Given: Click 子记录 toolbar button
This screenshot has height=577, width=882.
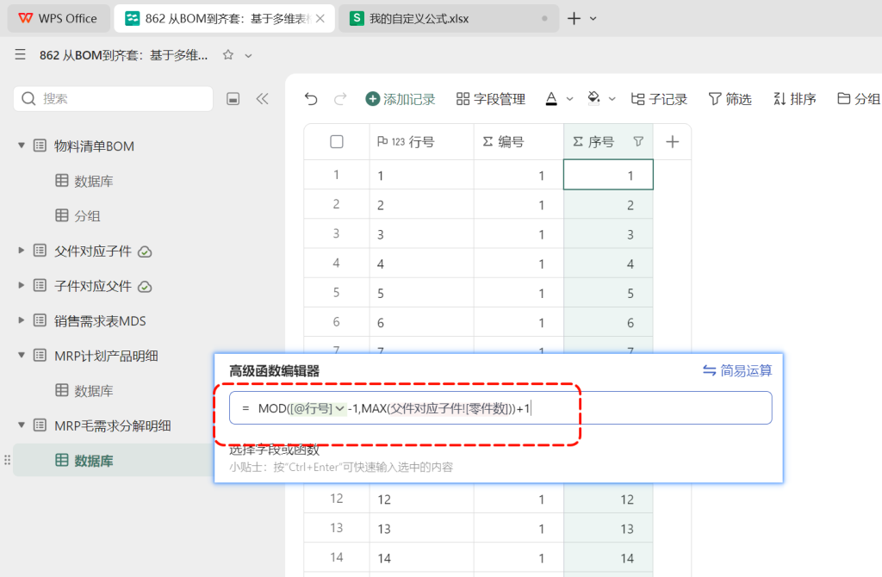Looking at the screenshot, I should [659, 99].
